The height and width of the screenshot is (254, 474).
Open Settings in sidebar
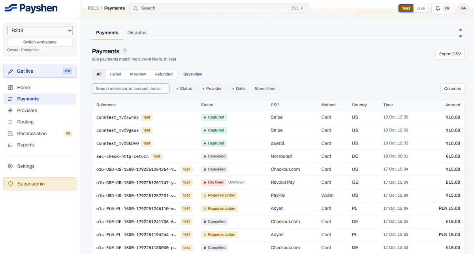(40, 166)
